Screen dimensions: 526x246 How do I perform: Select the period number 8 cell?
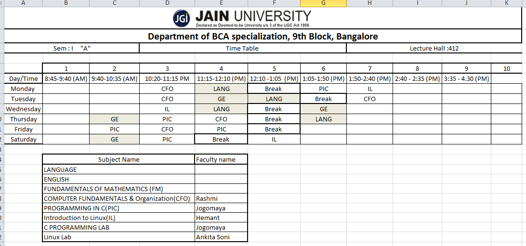(417, 69)
